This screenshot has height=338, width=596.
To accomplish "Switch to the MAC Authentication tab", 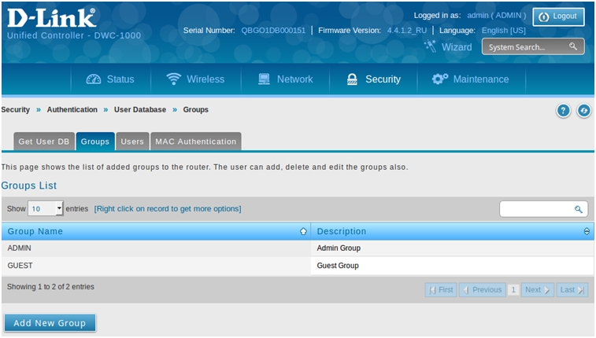I will [195, 141].
